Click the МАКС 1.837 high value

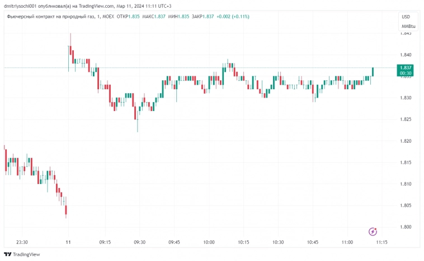(154, 17)
